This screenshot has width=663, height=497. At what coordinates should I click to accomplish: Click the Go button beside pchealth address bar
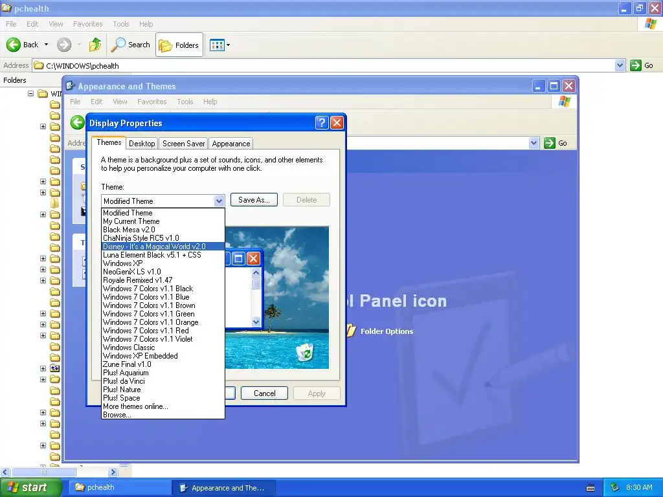(x=642, y=65)
